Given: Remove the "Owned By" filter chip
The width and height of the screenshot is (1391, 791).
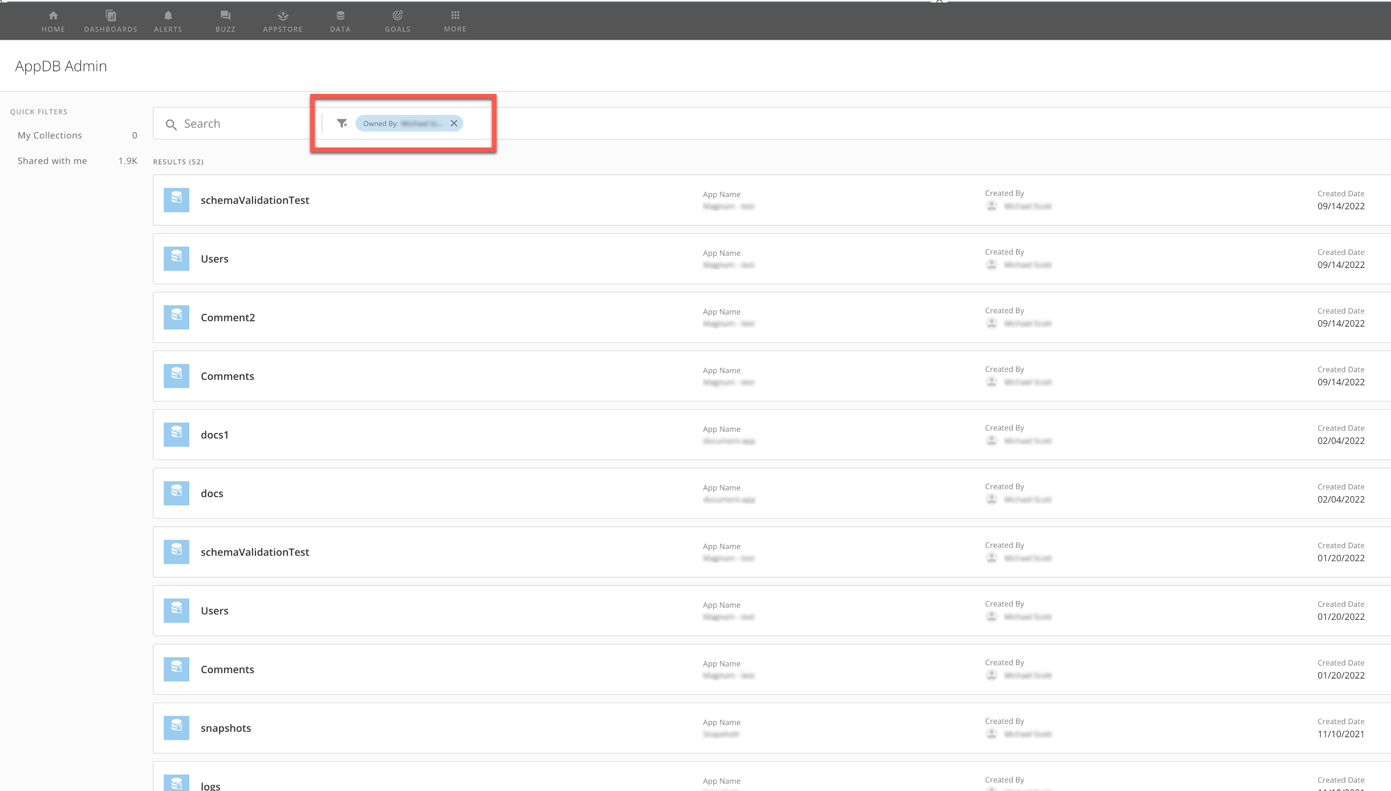Looking at the screenshot, I should [x=454, y=123].
